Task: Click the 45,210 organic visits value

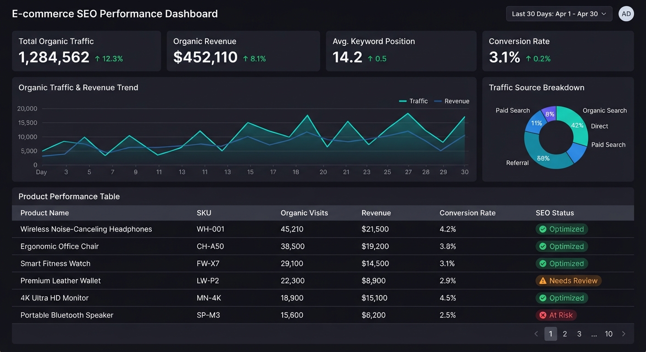Action: pyautogui.click(x=292, y=229)
